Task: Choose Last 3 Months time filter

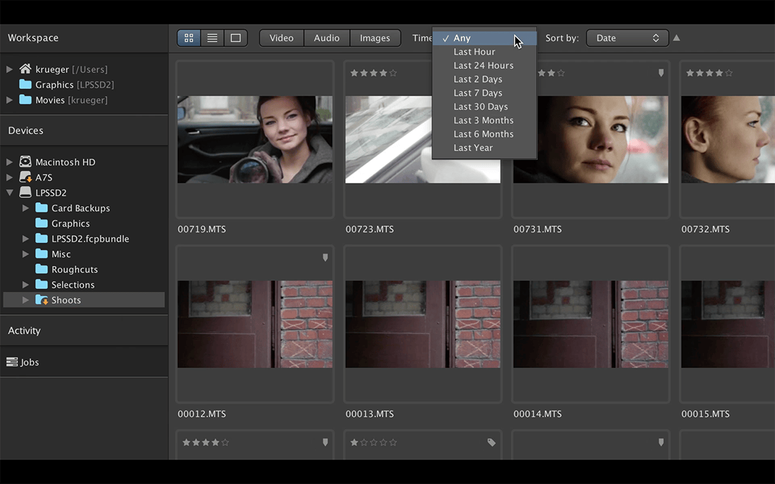Action: [x=484, y=120]
